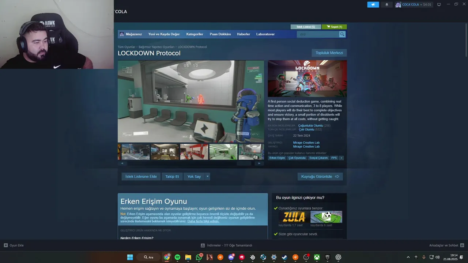Screen dimensions: 468x263
Task: Open the Puan Dükkânı tab
Action: (x=220, y=34)
